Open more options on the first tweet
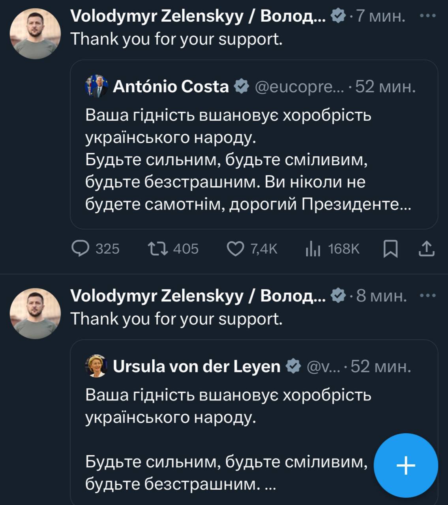This screenshot has width=448, height=505. pos(428,16)
